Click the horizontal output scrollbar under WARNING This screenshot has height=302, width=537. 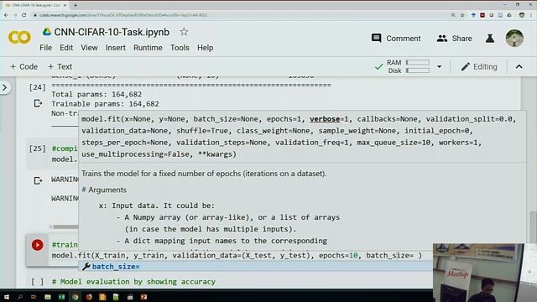point(65,226)
